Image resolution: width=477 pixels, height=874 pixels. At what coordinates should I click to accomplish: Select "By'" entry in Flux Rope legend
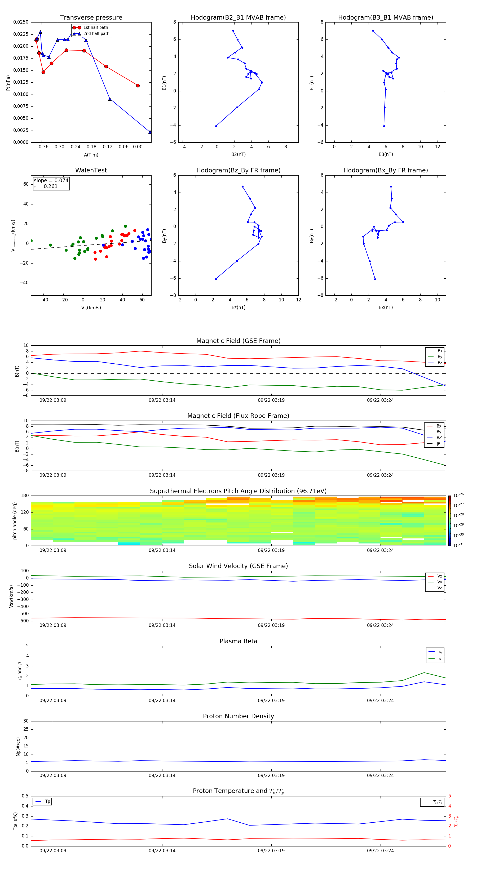click(x=434, y=432)
